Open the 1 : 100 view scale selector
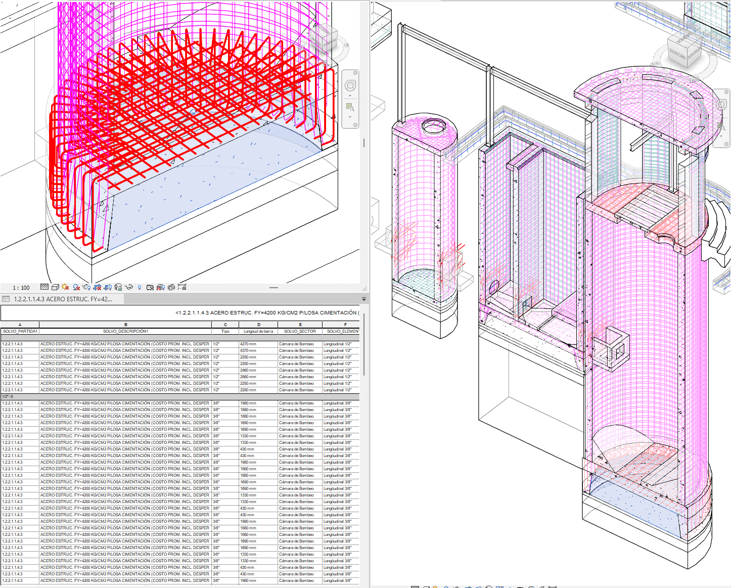The width and height of the screenshot is (731, 588). (21, 288)
